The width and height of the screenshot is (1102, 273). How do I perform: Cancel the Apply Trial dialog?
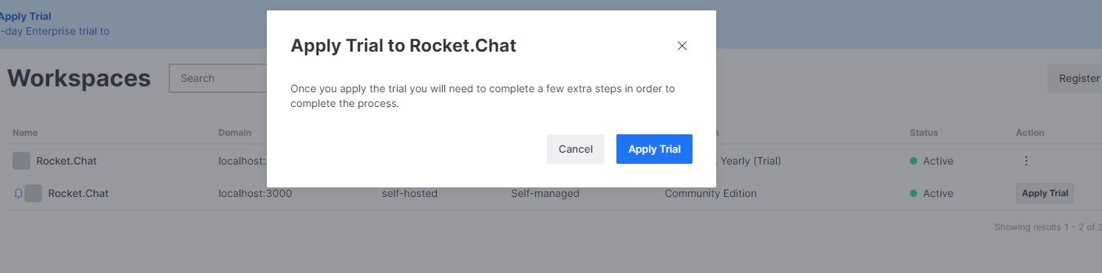[x=576, y=149]
